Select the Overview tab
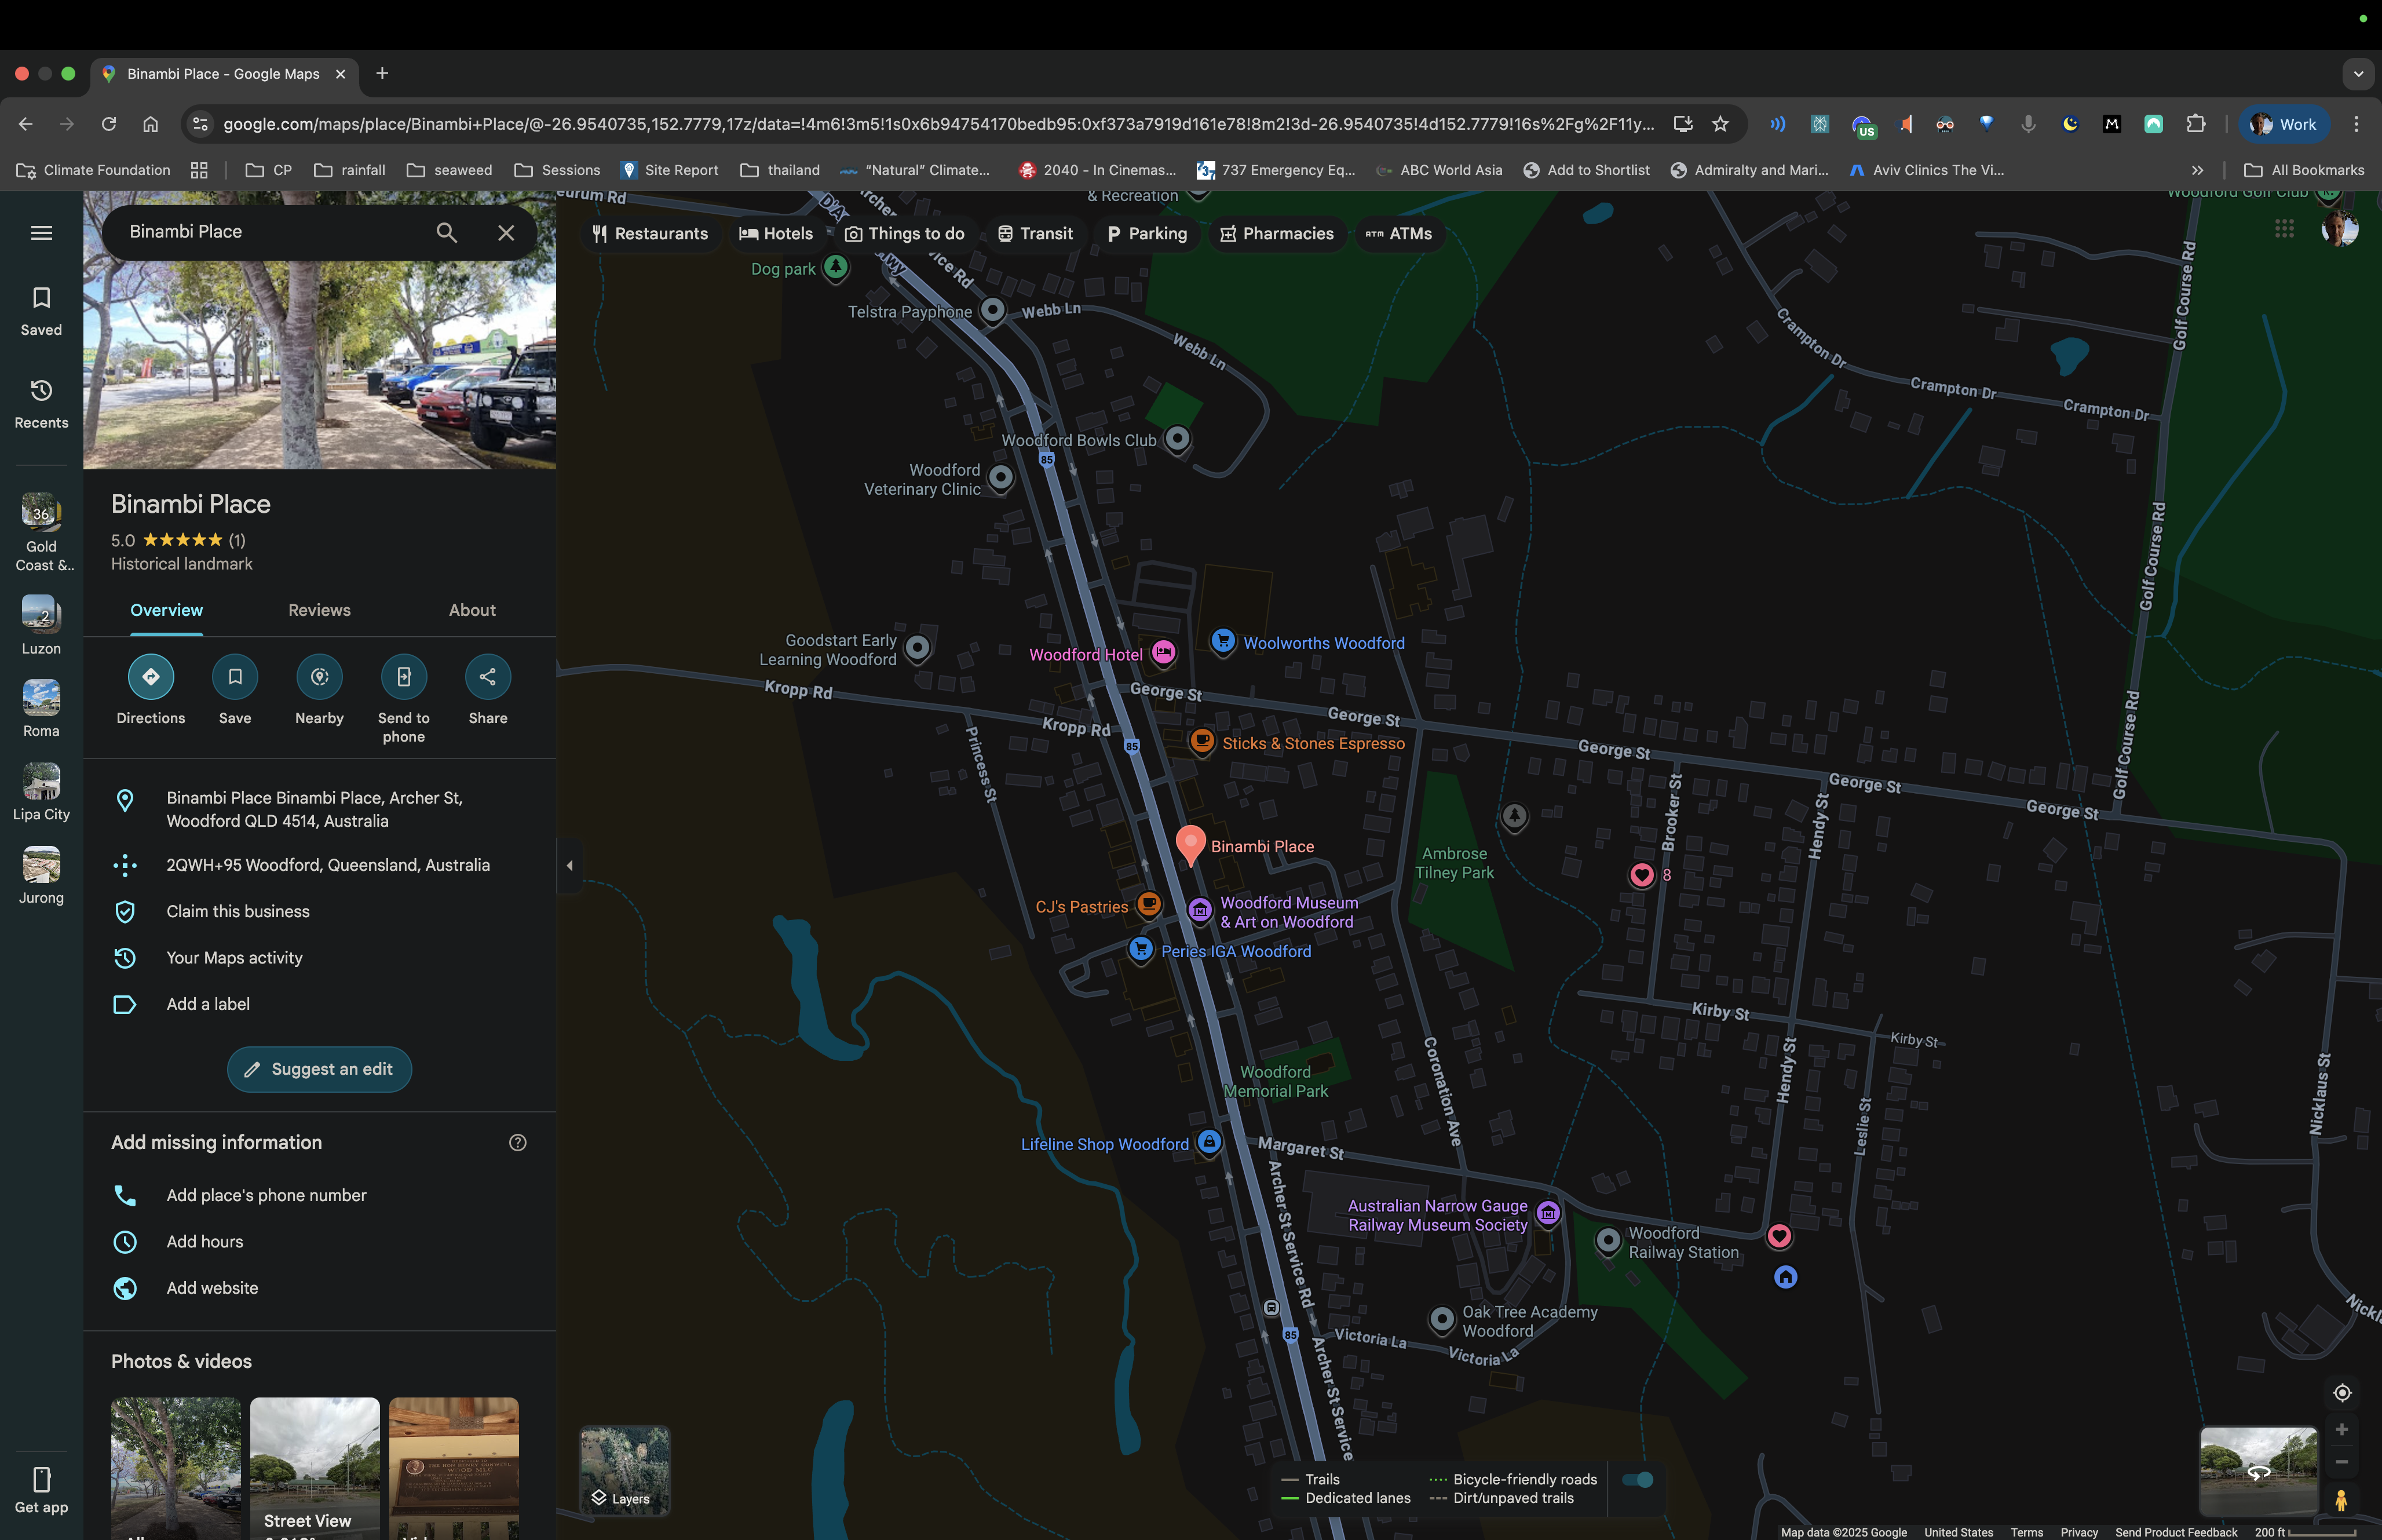Viewport: 2382px width, 1540px height. (x=166, y=610)
